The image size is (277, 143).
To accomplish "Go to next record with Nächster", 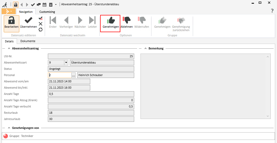I will click(x=80, y=22).
